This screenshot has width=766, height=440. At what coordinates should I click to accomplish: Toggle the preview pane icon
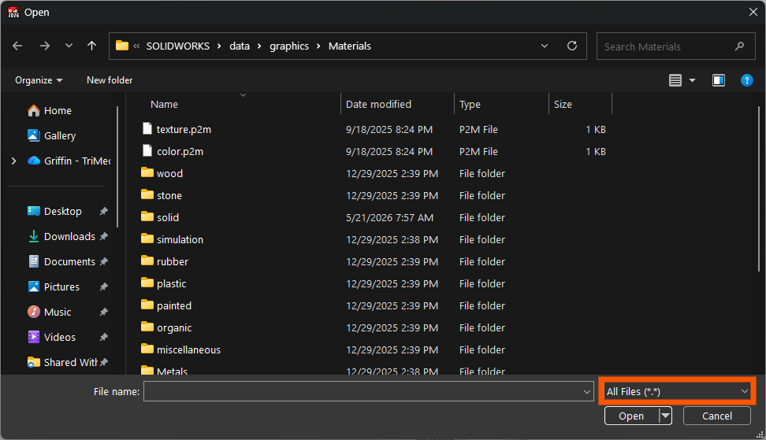[719, 80]
